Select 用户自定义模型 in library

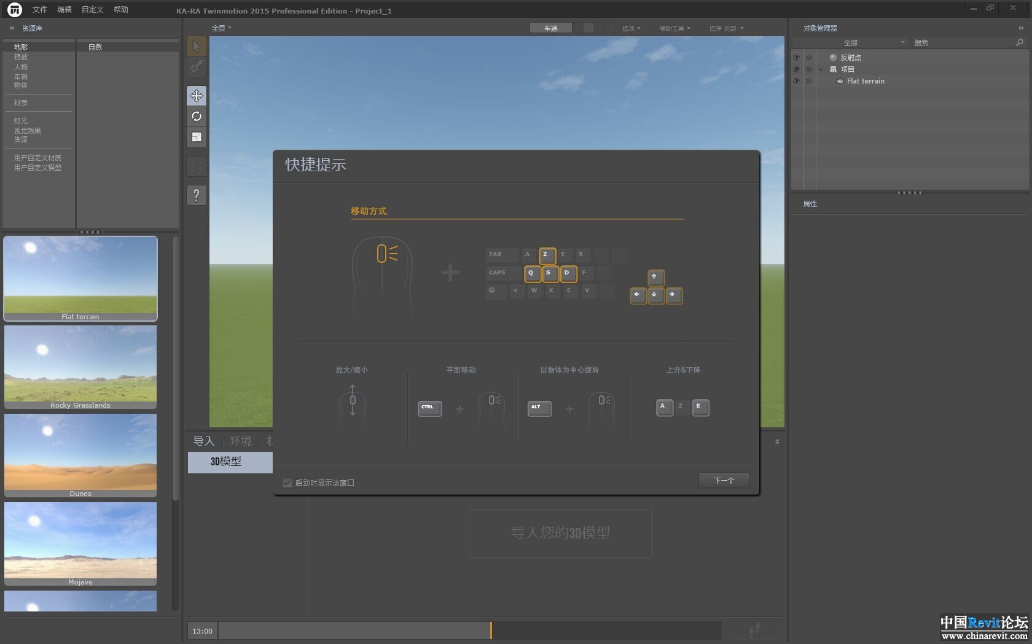37,168
